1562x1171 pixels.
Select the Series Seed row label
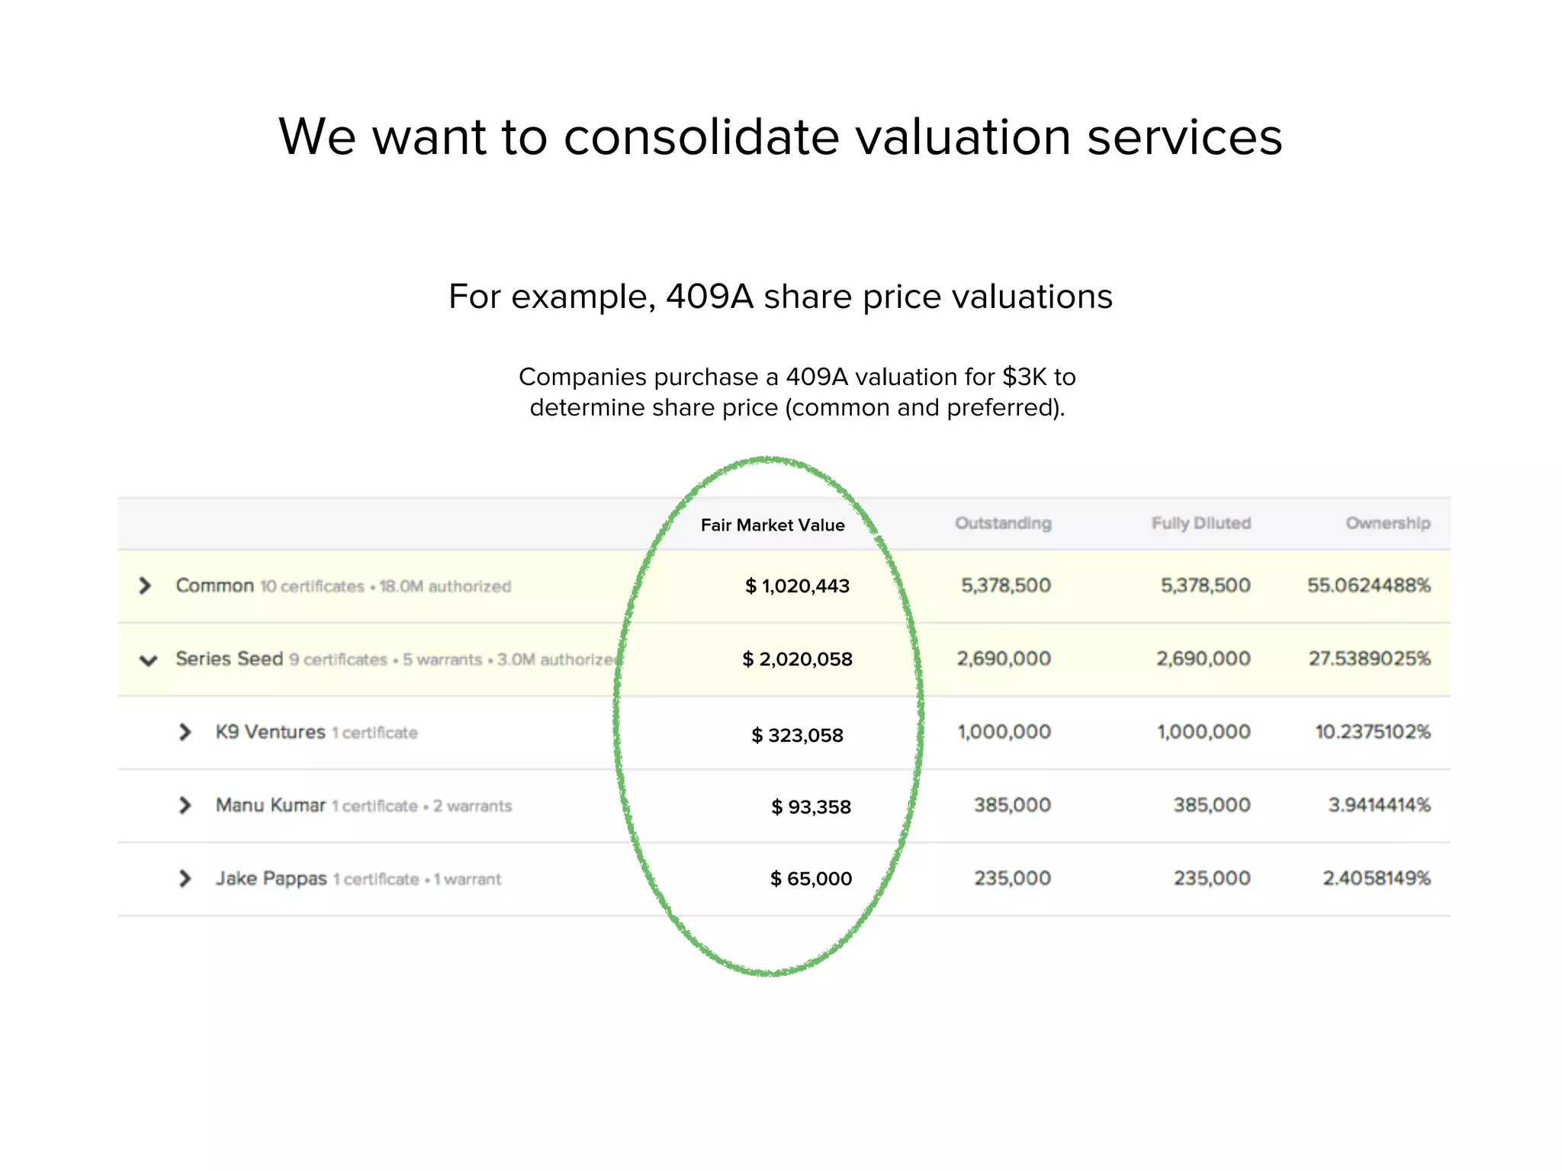tap(229, 659)
